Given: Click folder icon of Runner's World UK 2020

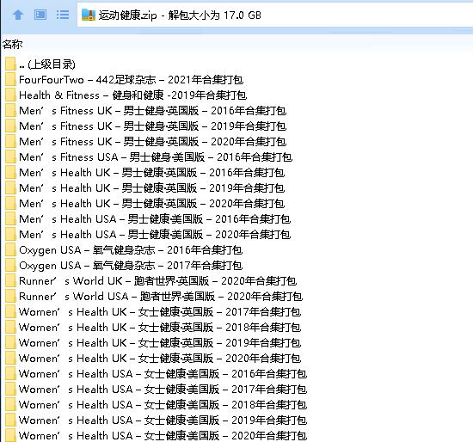Looking at the screenshot, I should point(10,281).
